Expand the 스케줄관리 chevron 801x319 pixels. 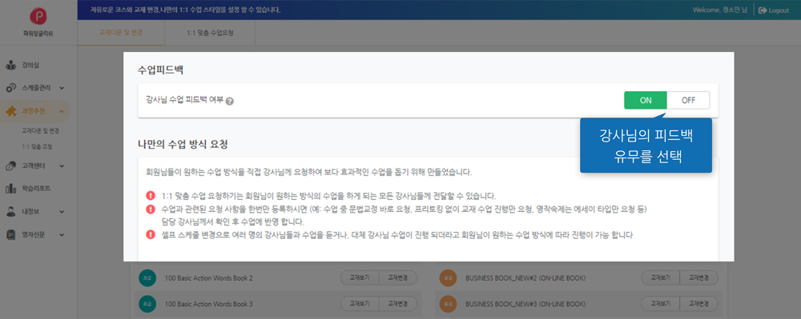[62, 88]
